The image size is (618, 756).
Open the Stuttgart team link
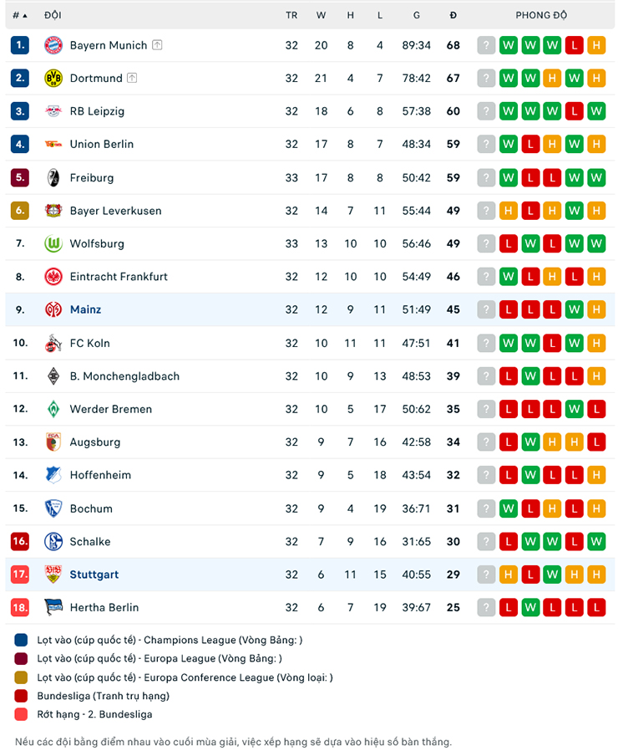[x=94, y=575]
